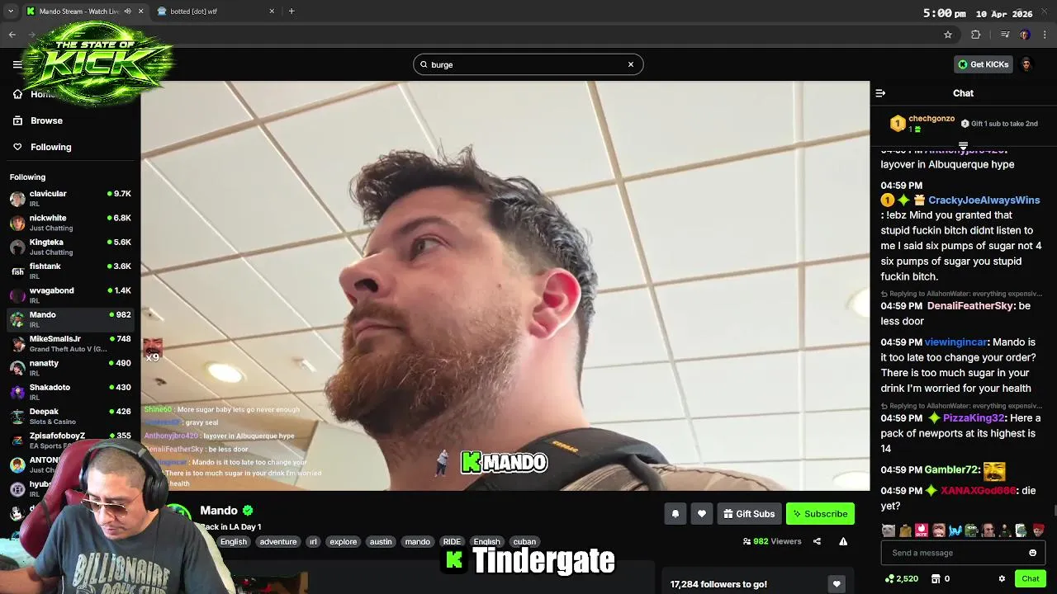Share the stream via share icon
This screenshot has height=594, width=1057.
coord(817,542)
